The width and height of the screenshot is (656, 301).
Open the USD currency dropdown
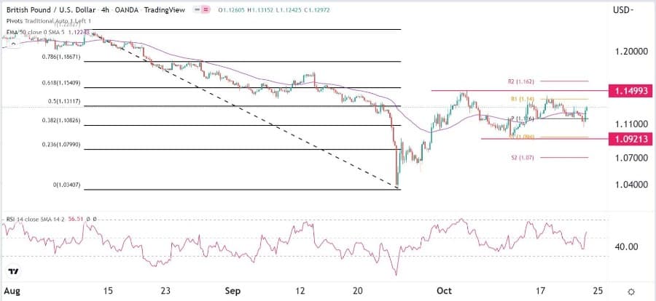point(623,9)
